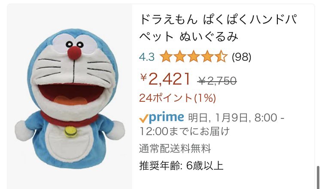Viewport: 322px width, 189px height.
Task: Click the 明日, 1月9日 delivery estimate
Action: [212, 124]
